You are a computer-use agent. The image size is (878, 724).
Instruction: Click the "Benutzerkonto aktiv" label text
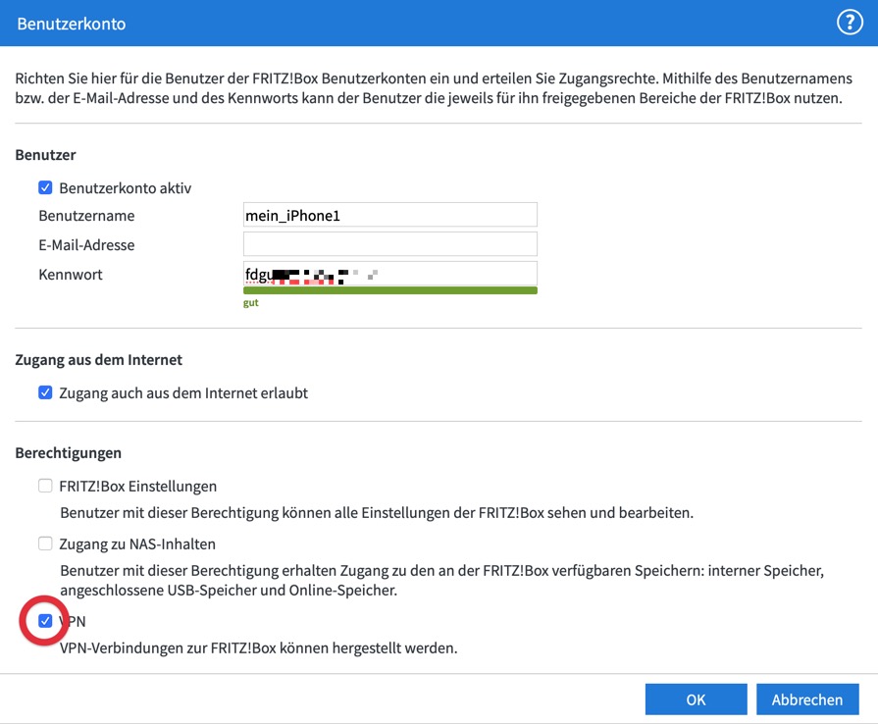pos(125,187)
